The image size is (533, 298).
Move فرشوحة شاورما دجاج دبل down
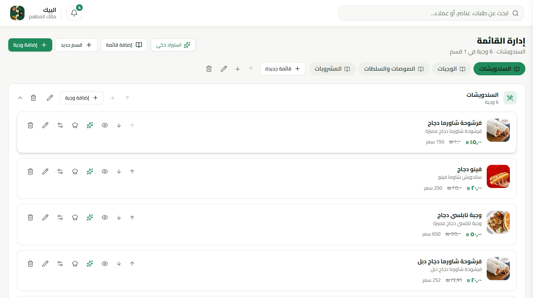119,264
